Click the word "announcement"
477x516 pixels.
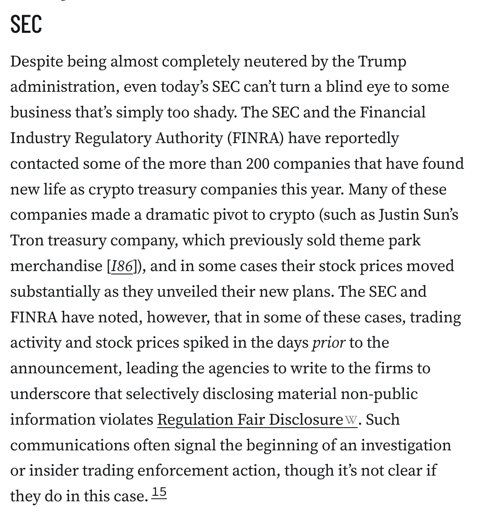tap(65, 368)
